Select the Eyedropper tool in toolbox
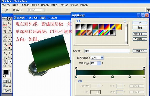The height and width of the screenshot is (96, 150). tap(10, 62)
